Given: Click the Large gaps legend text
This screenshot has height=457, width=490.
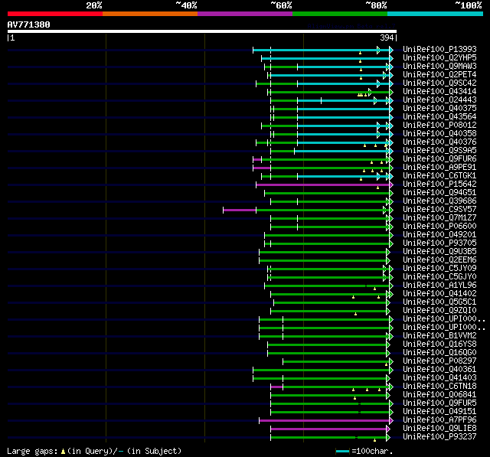Looking at the screenshot, I should tap(94, 451).
